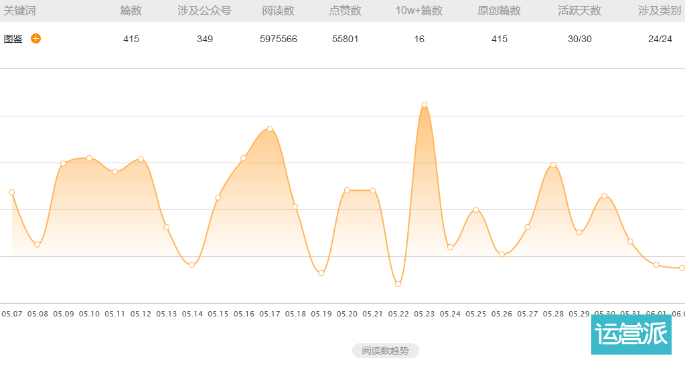Select the 活跃天数 column header

(x=579, y=11)
